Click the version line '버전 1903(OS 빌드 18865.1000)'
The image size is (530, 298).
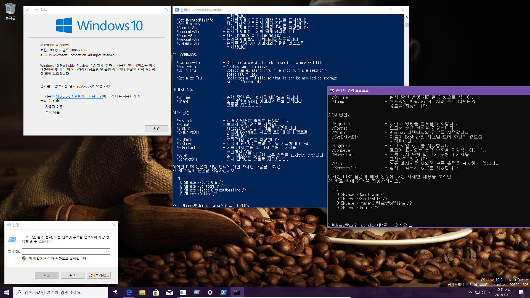pyautogui.click(x=65, y=50)
